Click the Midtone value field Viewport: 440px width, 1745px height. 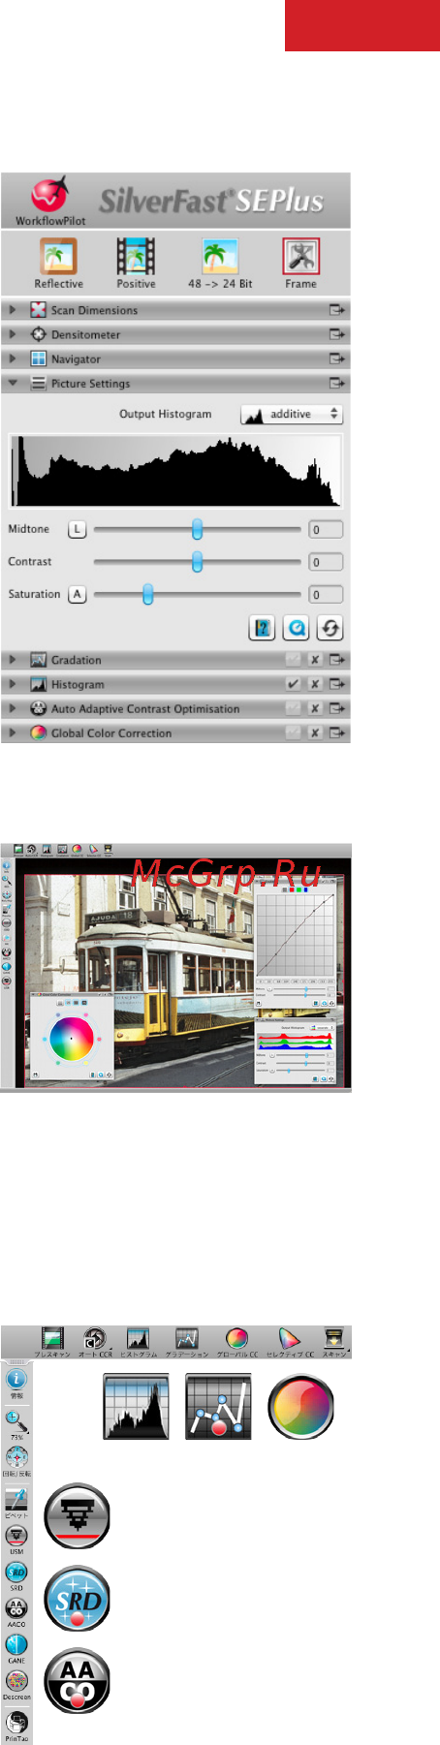click(326, 530)
